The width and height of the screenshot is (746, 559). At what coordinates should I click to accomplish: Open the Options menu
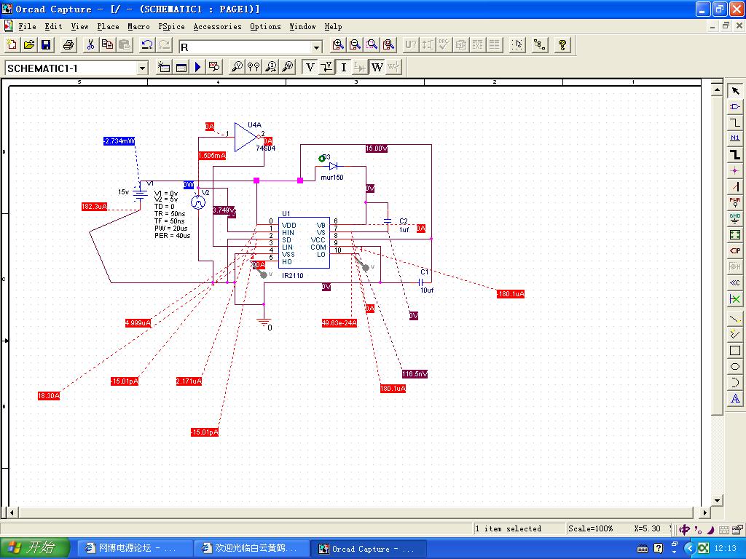pyautogui.click(x=265, y=27)
